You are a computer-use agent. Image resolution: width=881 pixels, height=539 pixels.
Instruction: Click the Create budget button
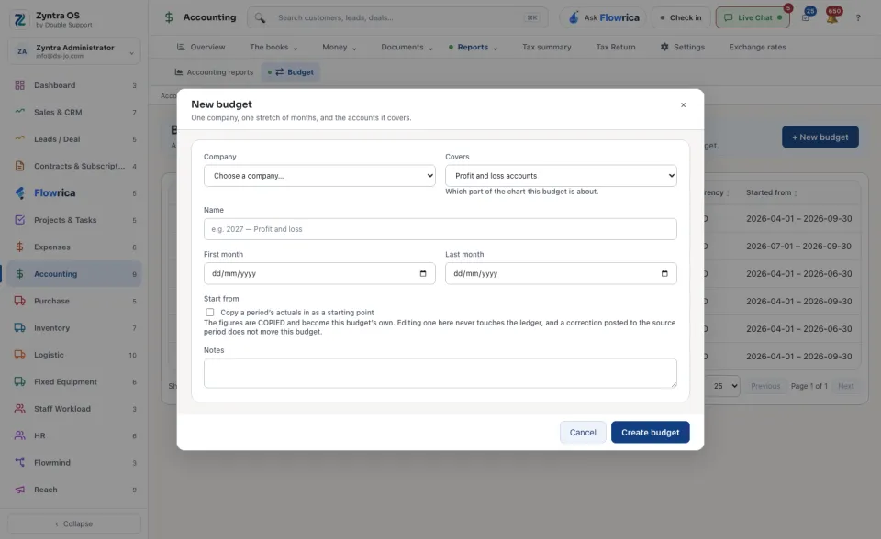point(650,433)
